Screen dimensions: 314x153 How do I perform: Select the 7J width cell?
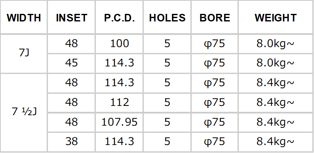click(x=24, y=53)
